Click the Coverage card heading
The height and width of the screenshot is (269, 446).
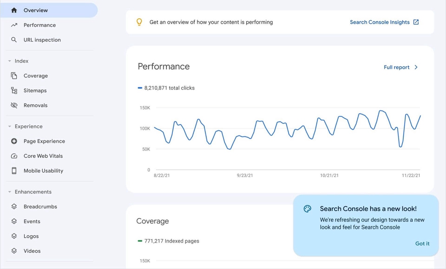click(153, 221)
